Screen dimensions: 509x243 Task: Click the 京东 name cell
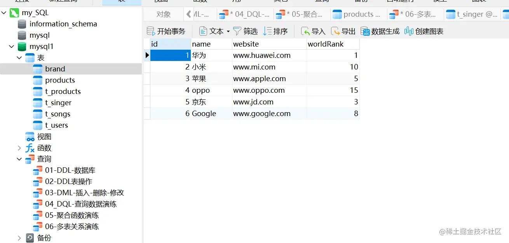tap(211, 102)
